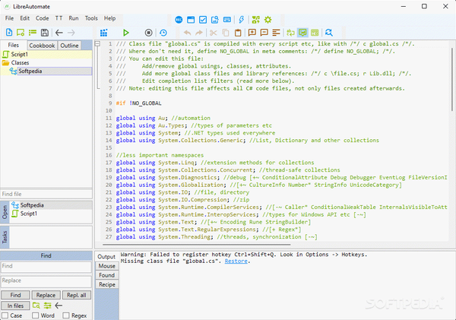Viewport: 456px width, 320px height.
Task: Click the Replace text input field
Action: [x=46, y=281]
